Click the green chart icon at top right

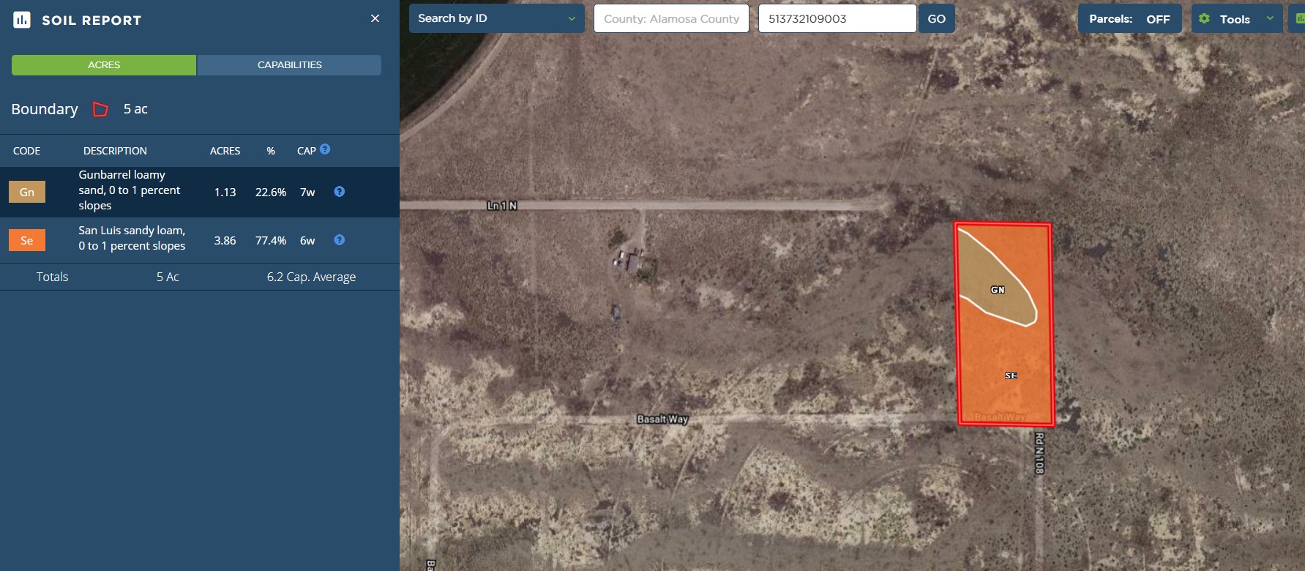tap(1298, 19)
